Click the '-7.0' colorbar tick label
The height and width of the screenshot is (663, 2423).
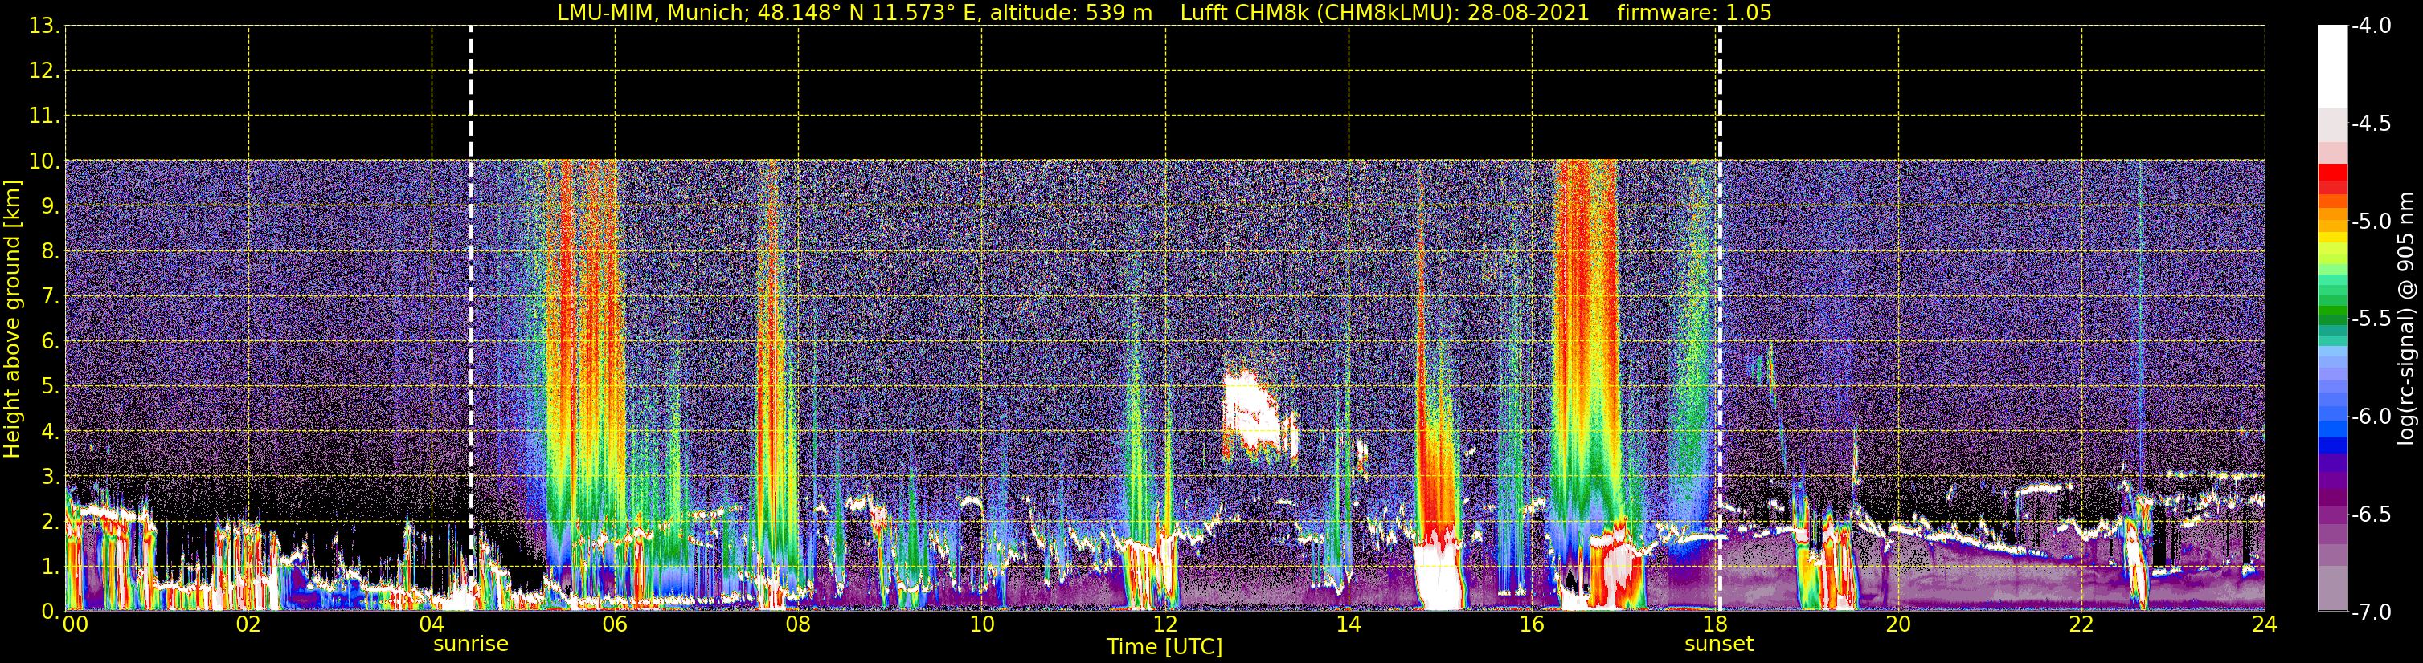2372,612
